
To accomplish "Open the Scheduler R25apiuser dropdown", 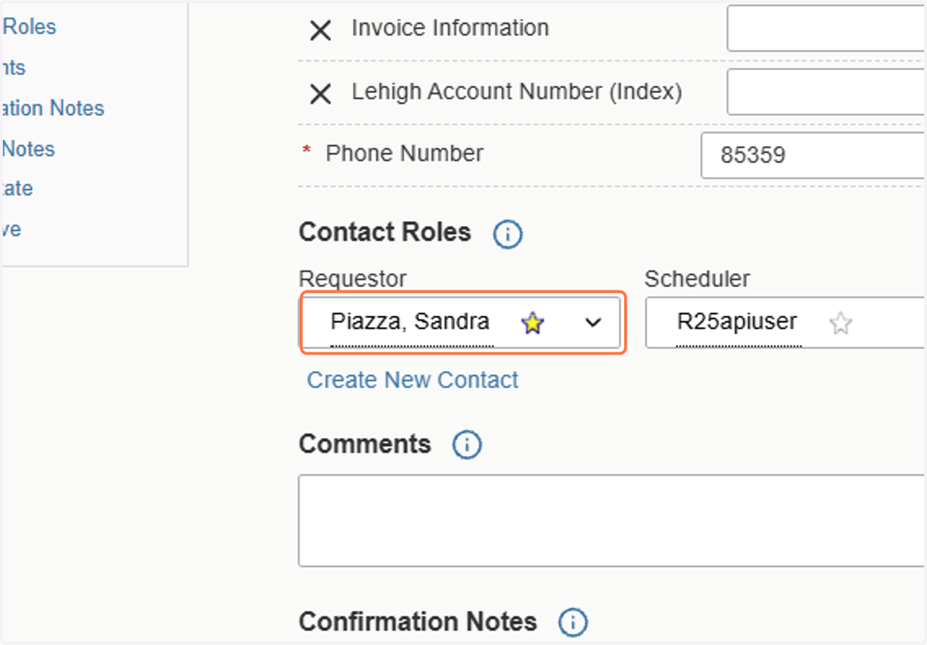I will point(786,322).
